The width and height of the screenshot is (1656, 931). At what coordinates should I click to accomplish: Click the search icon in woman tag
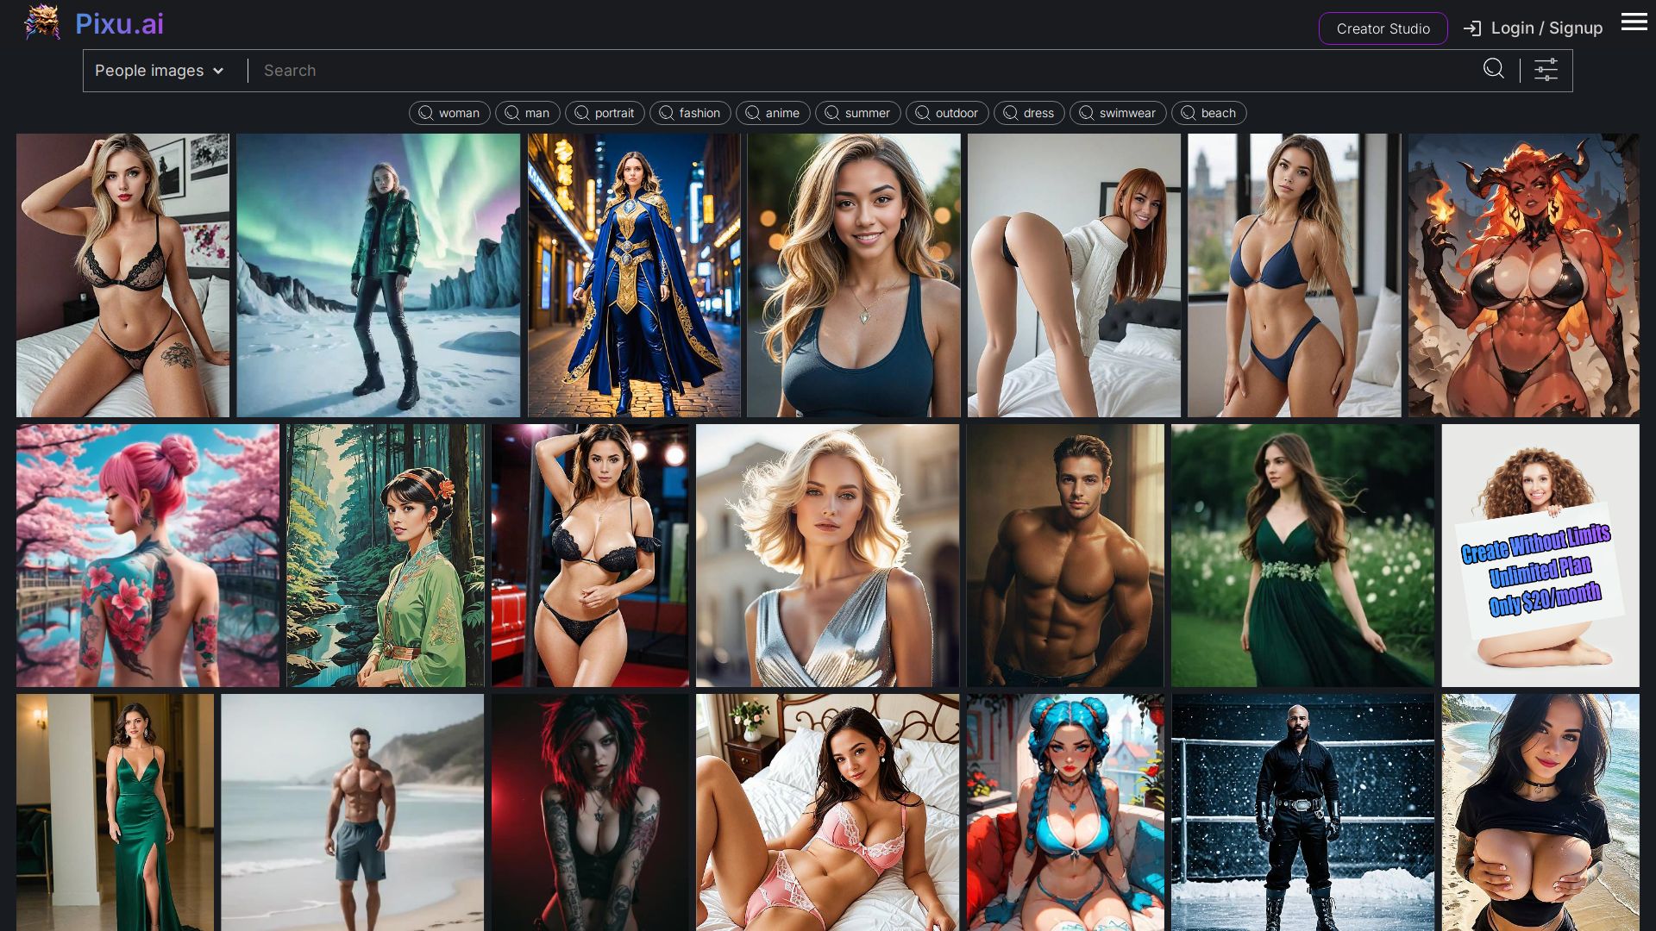[x=425, y=113]
